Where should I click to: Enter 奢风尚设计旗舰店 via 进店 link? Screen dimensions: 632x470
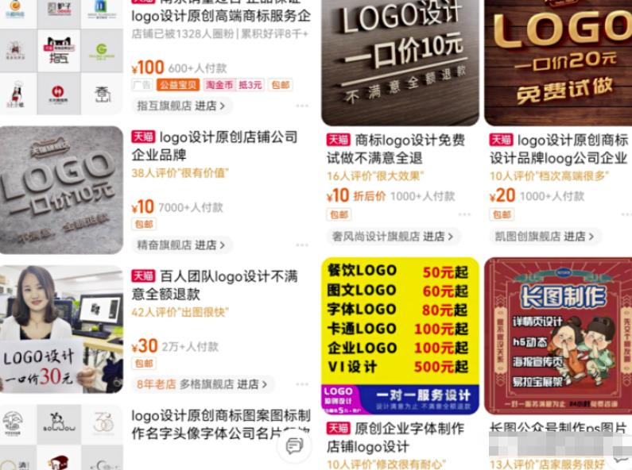pos(438,237)
